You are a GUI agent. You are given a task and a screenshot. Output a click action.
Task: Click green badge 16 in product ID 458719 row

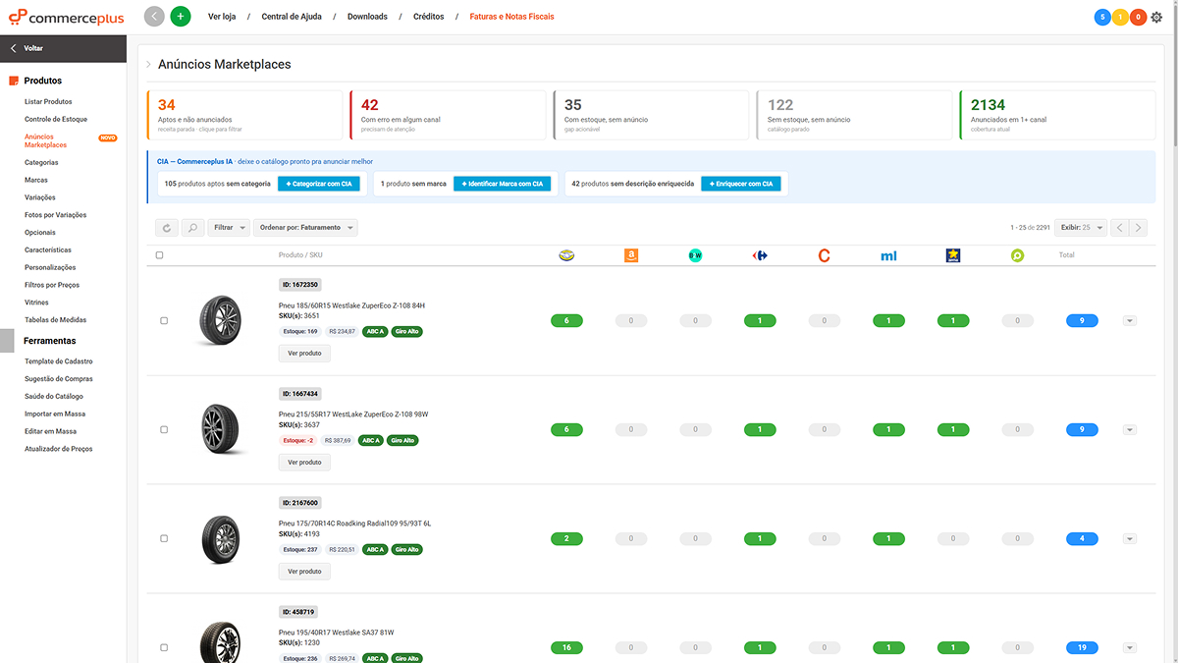click(x=566, y=648)
